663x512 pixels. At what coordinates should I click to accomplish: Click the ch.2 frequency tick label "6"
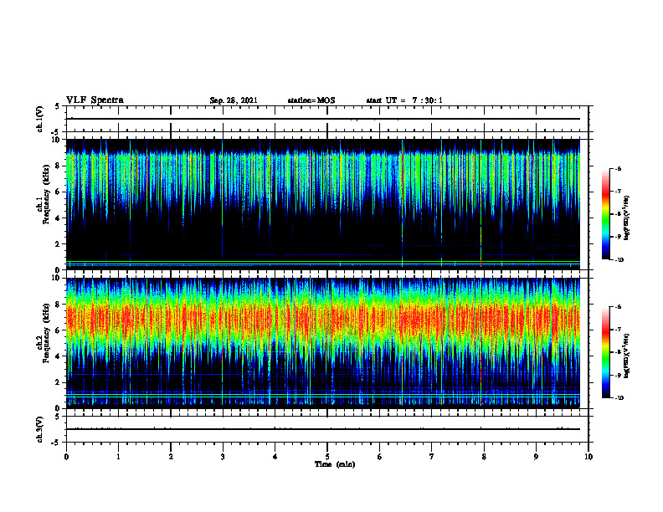(59, 330)
